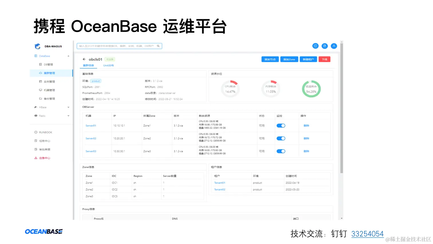Click the Redis icon in the sidebar

(36, 116)
